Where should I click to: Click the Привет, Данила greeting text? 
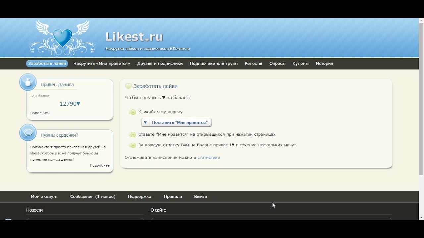pos(57,85)
